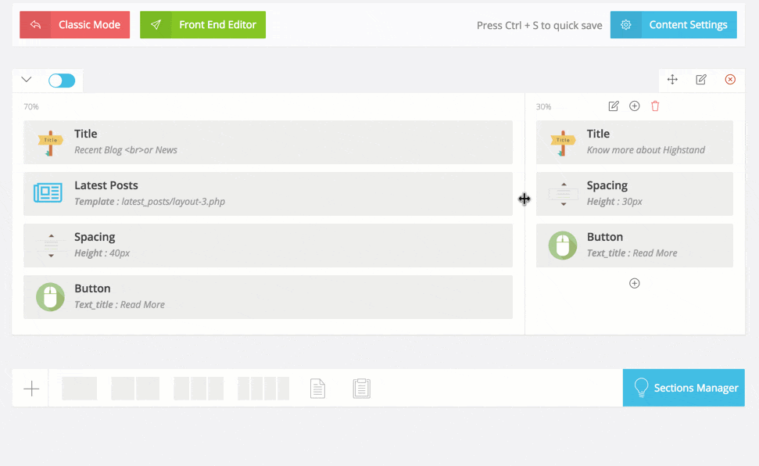Viewport: 759px width, 466px height.
Task: Select the two-column row layout
Action: [135, 389]
